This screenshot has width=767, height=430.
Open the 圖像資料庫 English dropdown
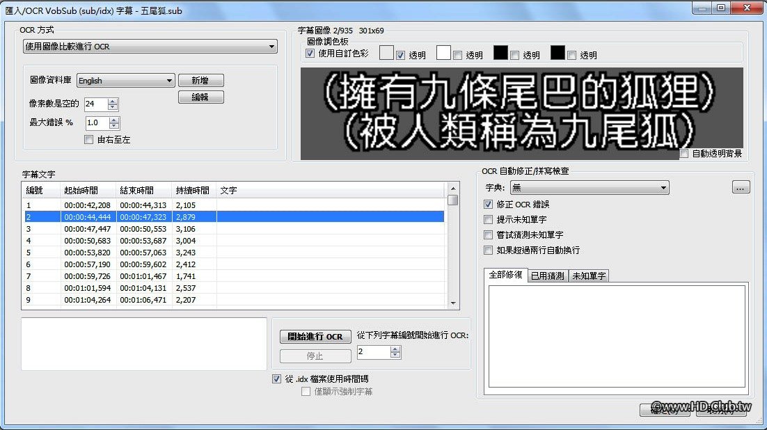coord(126,81)
